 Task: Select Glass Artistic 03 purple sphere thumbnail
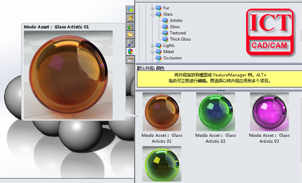click(x=269, y=112)
